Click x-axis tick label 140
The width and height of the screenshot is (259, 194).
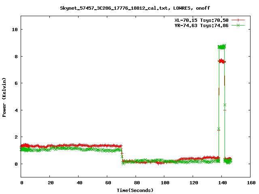tap(223, 183)
